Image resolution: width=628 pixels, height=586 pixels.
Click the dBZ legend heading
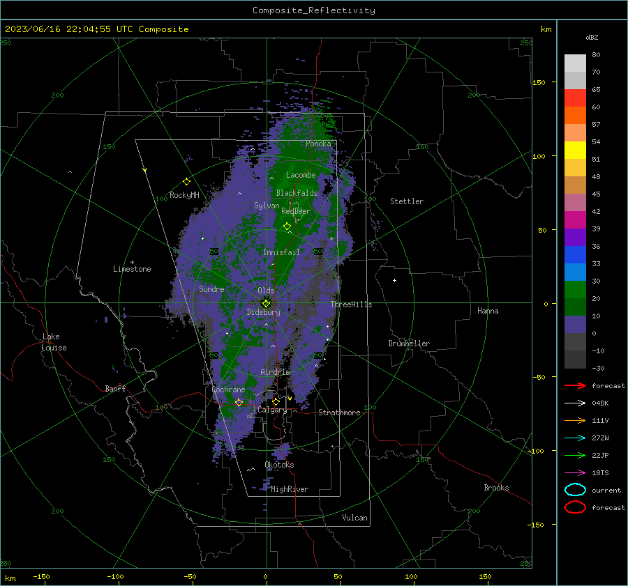pyautogui.click(x=592, y=37)
